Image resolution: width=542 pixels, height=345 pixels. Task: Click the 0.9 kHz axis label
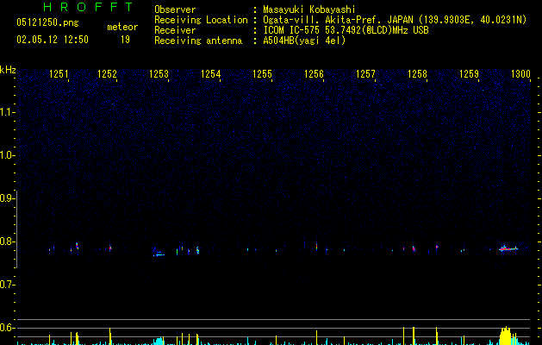7,198
